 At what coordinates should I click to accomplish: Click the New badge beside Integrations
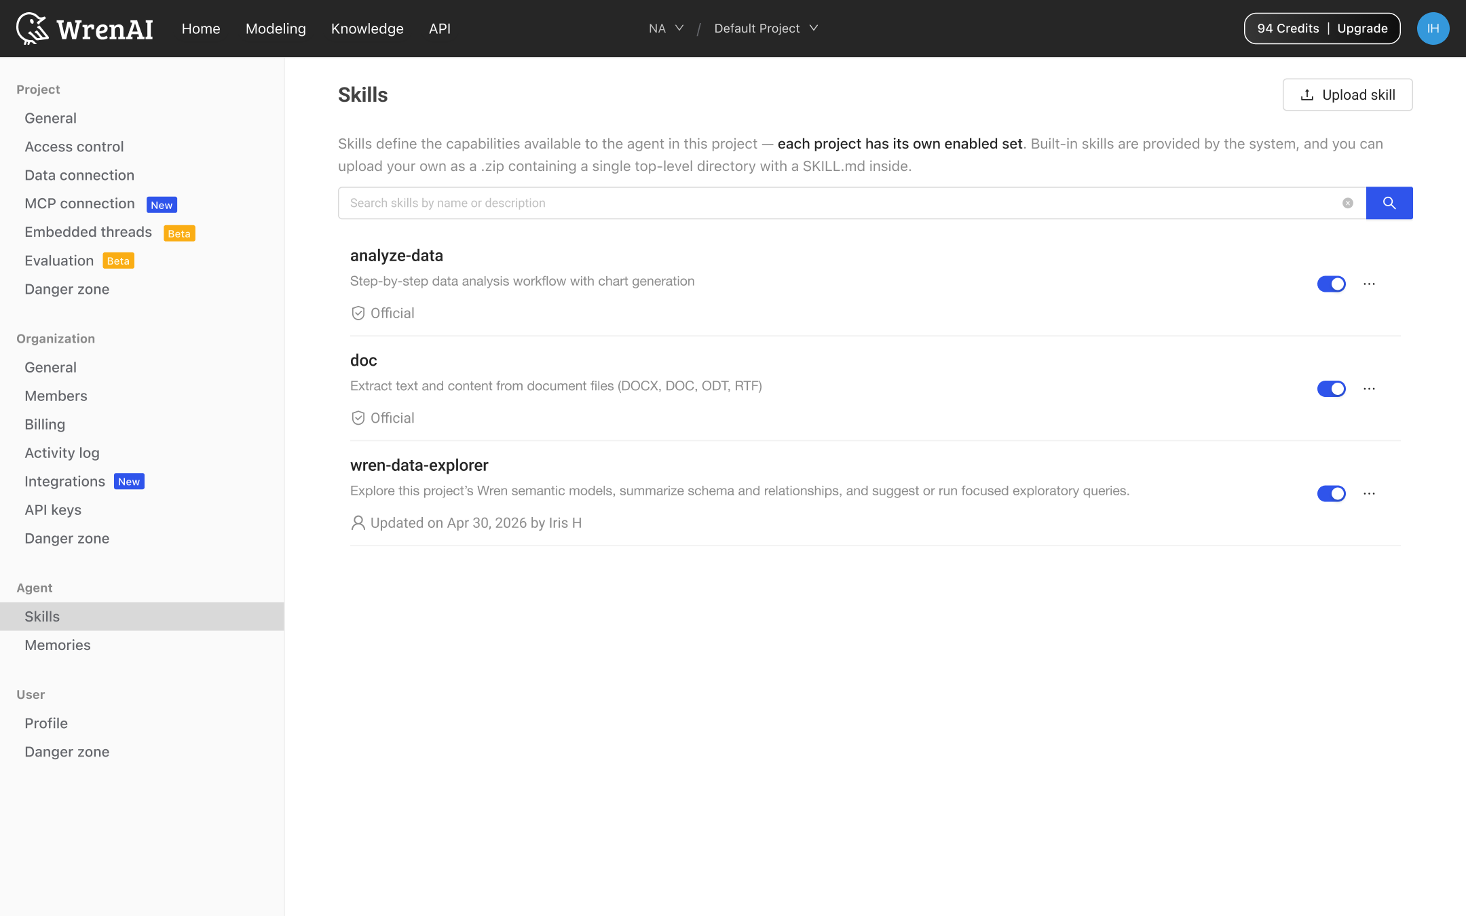[x=129, y=482]
